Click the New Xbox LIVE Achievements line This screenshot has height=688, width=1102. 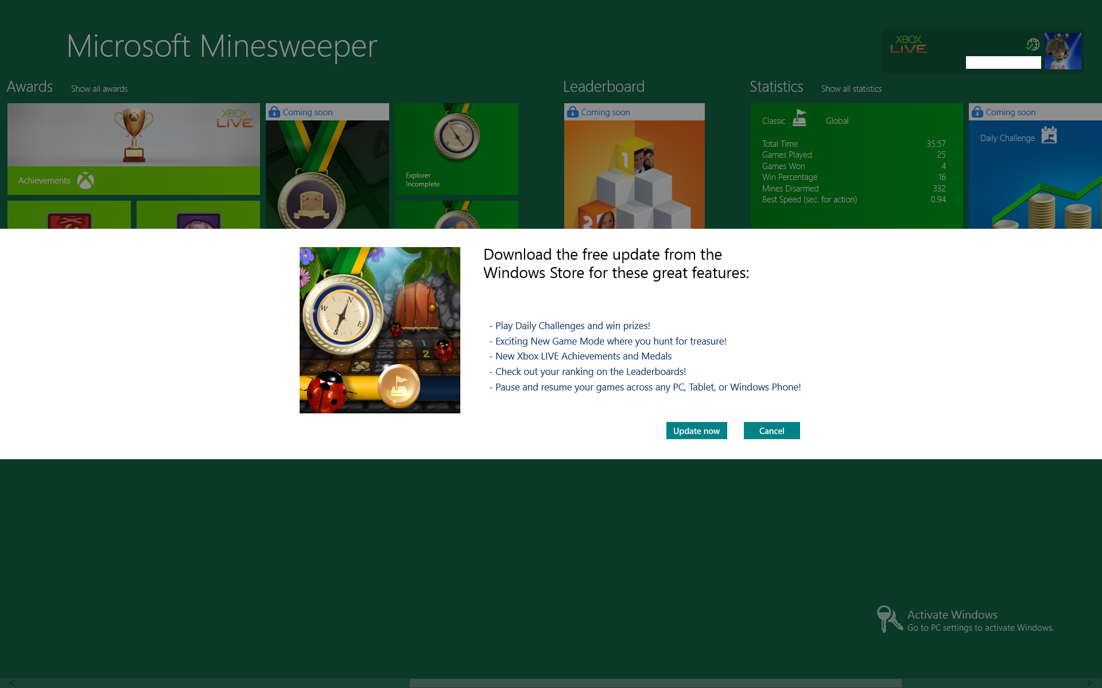tap(580, 356)
